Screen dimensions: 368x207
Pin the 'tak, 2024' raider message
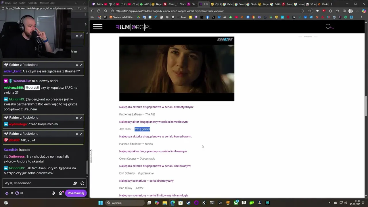(81, 134)
